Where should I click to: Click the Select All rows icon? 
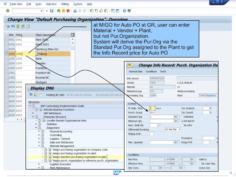click(18, 27)
